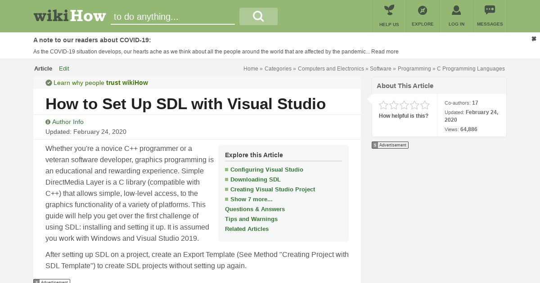The width and height of the screenshot is (540, 283).
Task: Open the Help Us sprout icon
Action: click(x=389, y=10)
